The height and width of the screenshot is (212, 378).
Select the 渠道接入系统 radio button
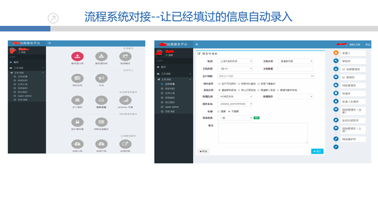259,90
